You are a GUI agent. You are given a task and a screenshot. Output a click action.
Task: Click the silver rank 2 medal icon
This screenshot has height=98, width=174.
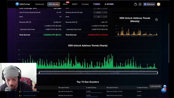click(x=20, y=96)
